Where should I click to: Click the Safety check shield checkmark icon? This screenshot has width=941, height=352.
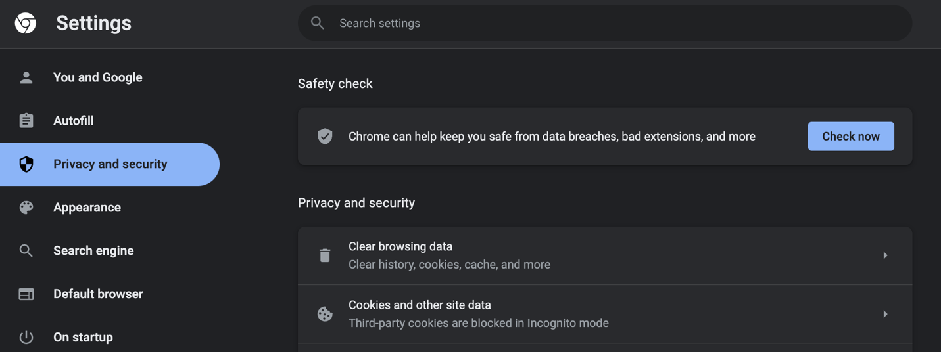click(325, 137)
